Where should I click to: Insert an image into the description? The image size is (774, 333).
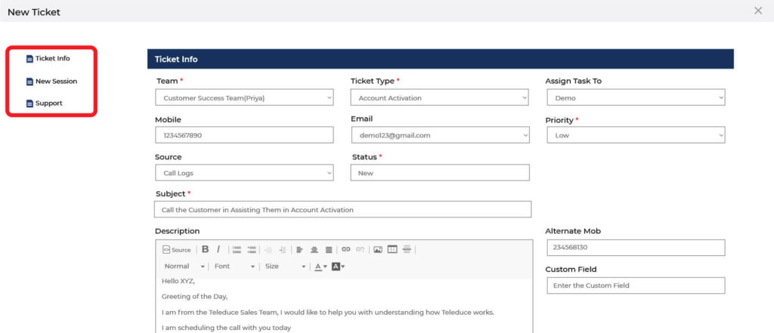378,250
